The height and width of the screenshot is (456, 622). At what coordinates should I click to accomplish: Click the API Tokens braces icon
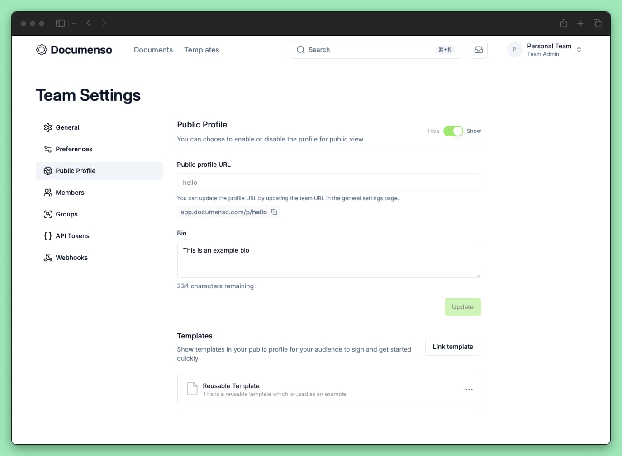48,235
